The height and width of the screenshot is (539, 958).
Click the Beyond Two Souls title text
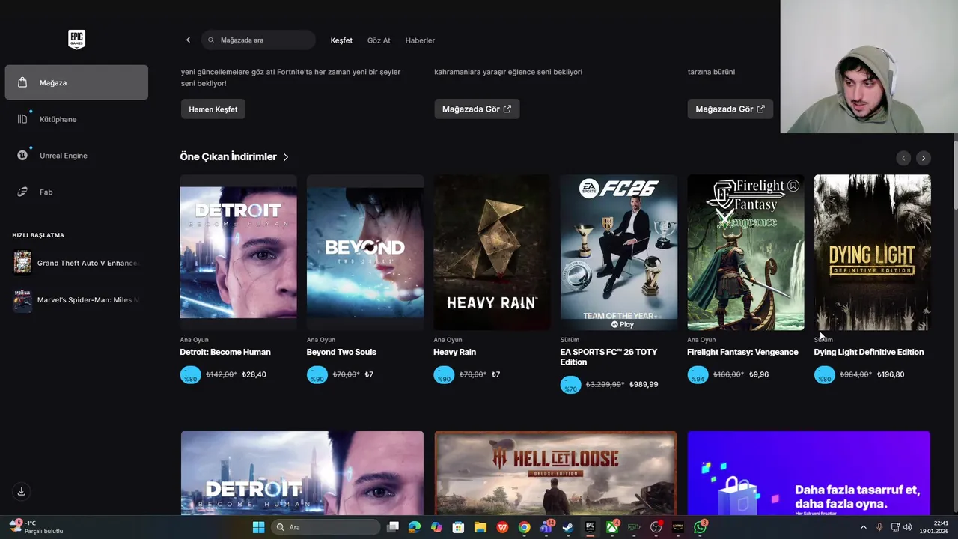click(x=341, y=352)
